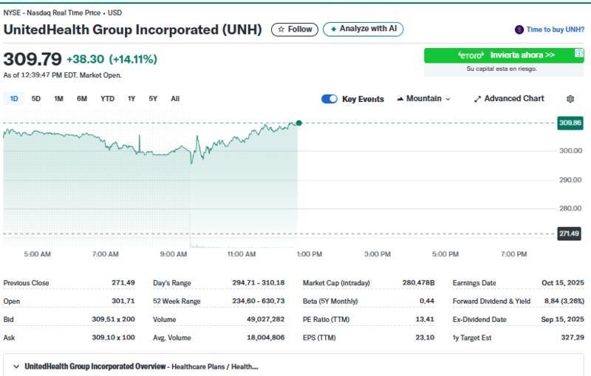Viewport: 591px width, 376px height.
Task: Click the 309.86 current price label
Action: 570,123
